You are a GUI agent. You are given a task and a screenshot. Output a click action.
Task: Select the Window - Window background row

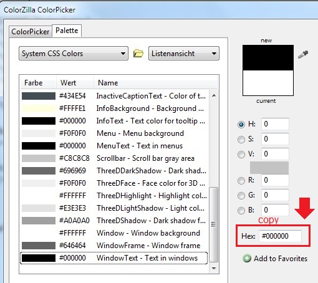coord(113,233)
